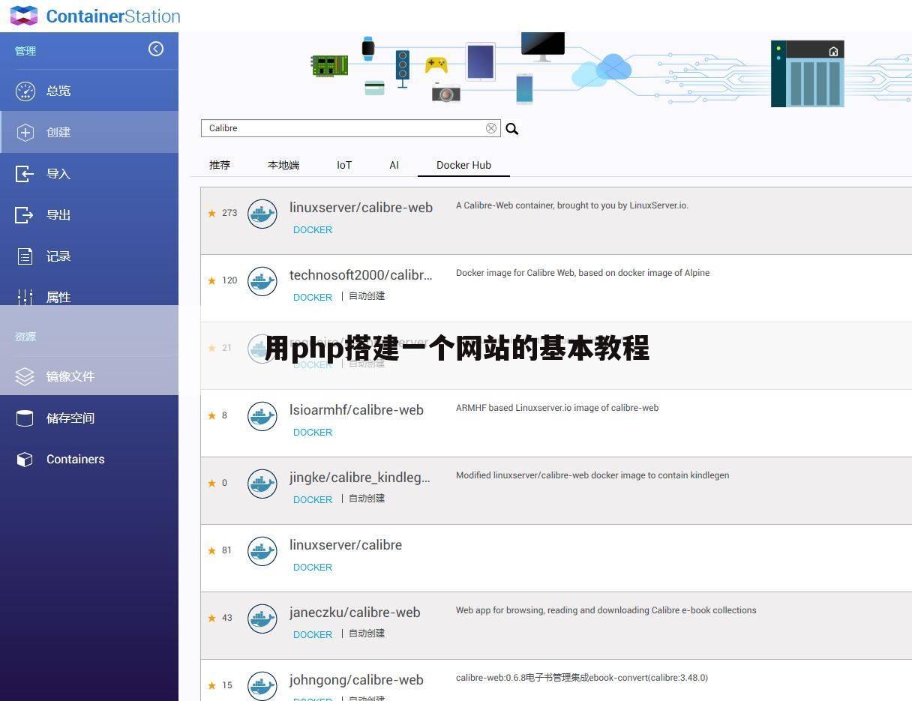The width and height of the screenshot is (912, 701).
Task: Collapse the management sidebar with the chevron
Action: [156, 49]
